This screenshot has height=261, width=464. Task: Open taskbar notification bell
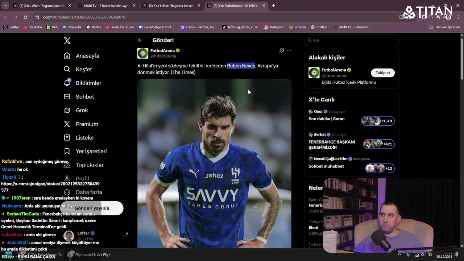tap(457, 255)
